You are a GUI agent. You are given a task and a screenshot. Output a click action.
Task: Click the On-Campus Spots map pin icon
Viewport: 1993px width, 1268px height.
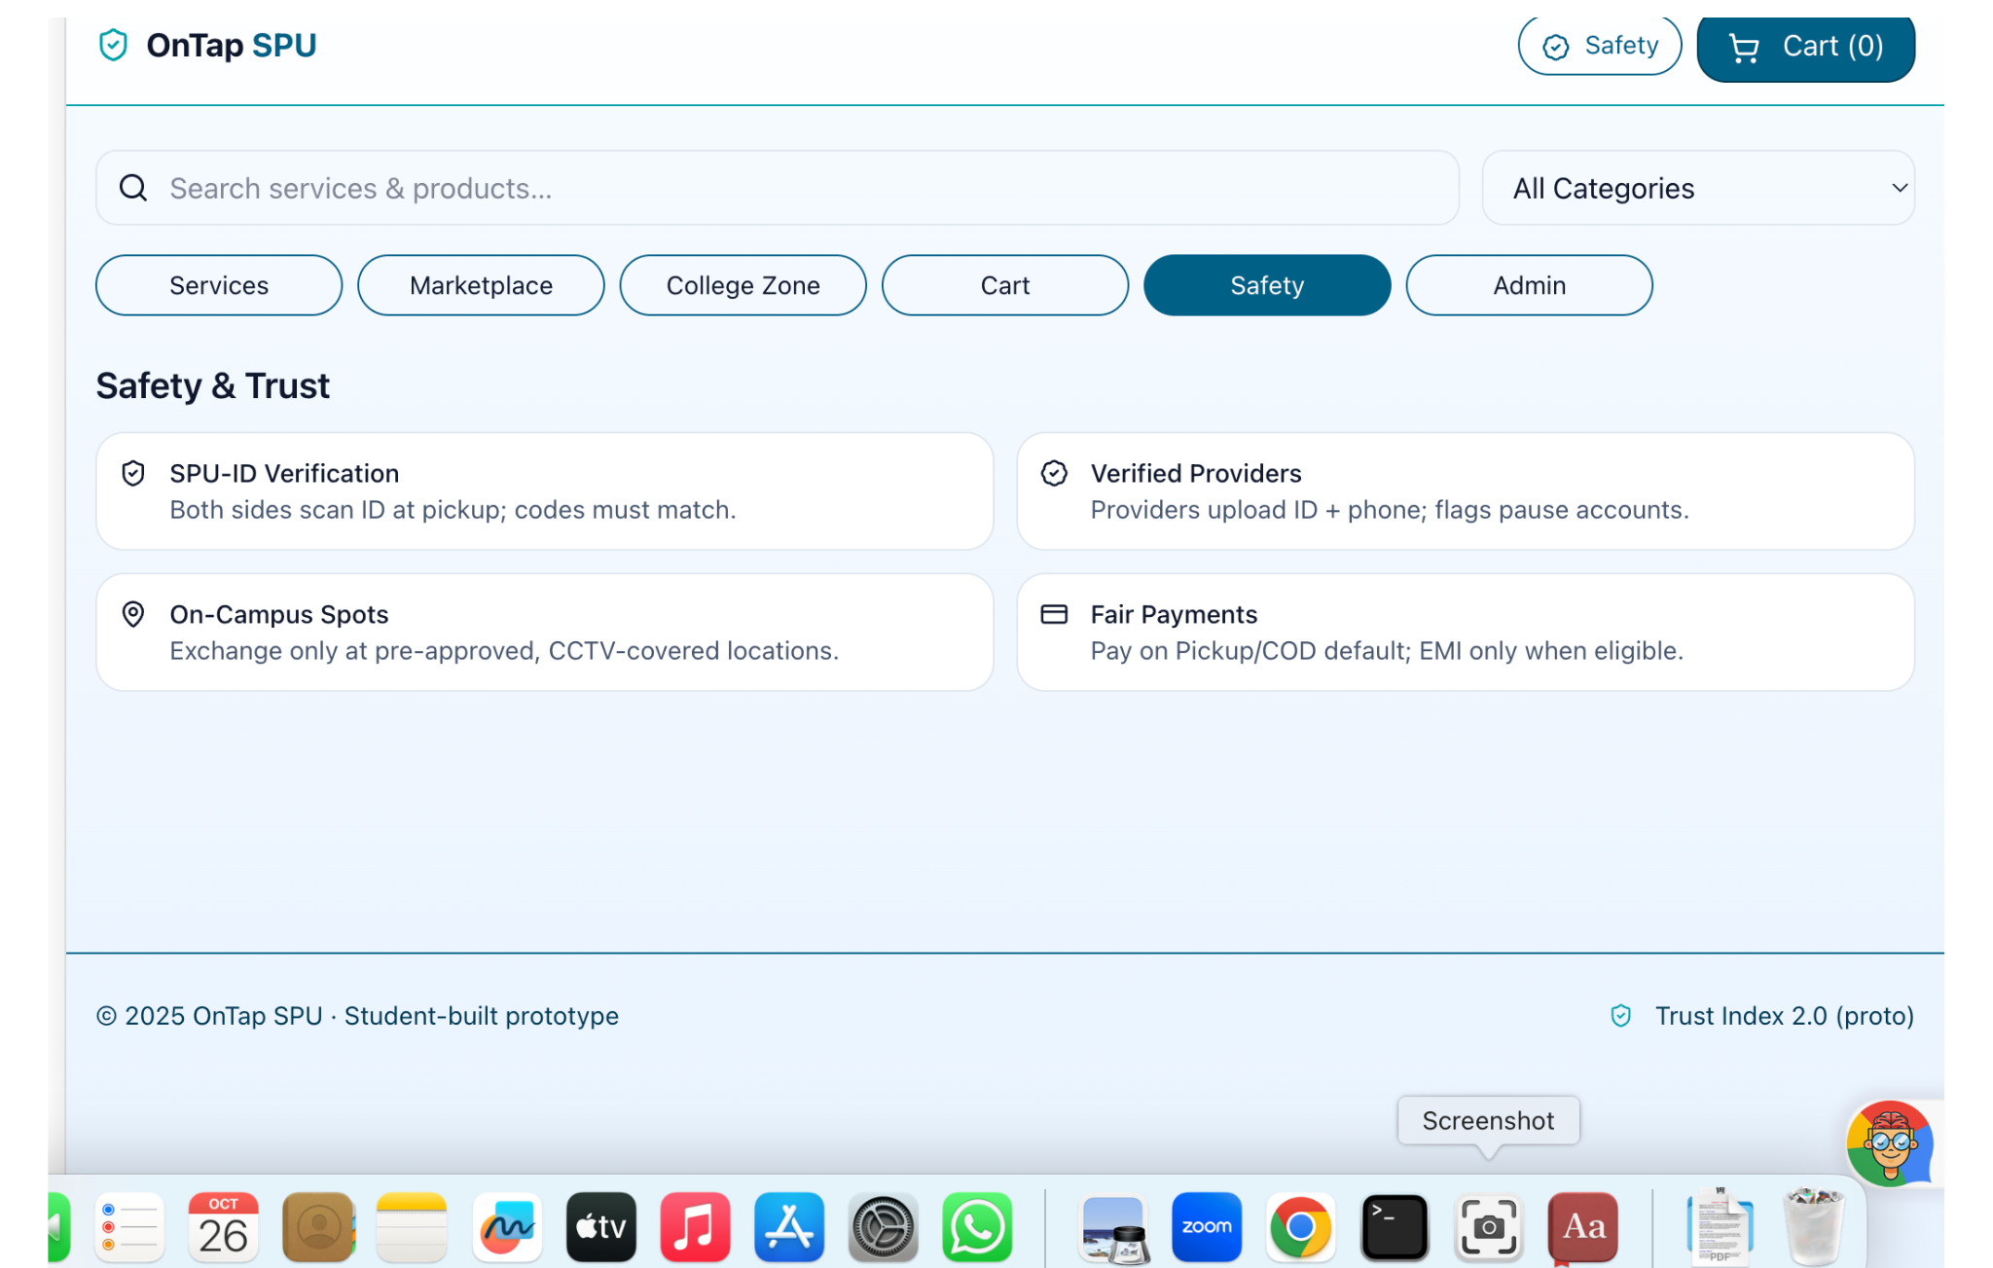click(133, 614)
